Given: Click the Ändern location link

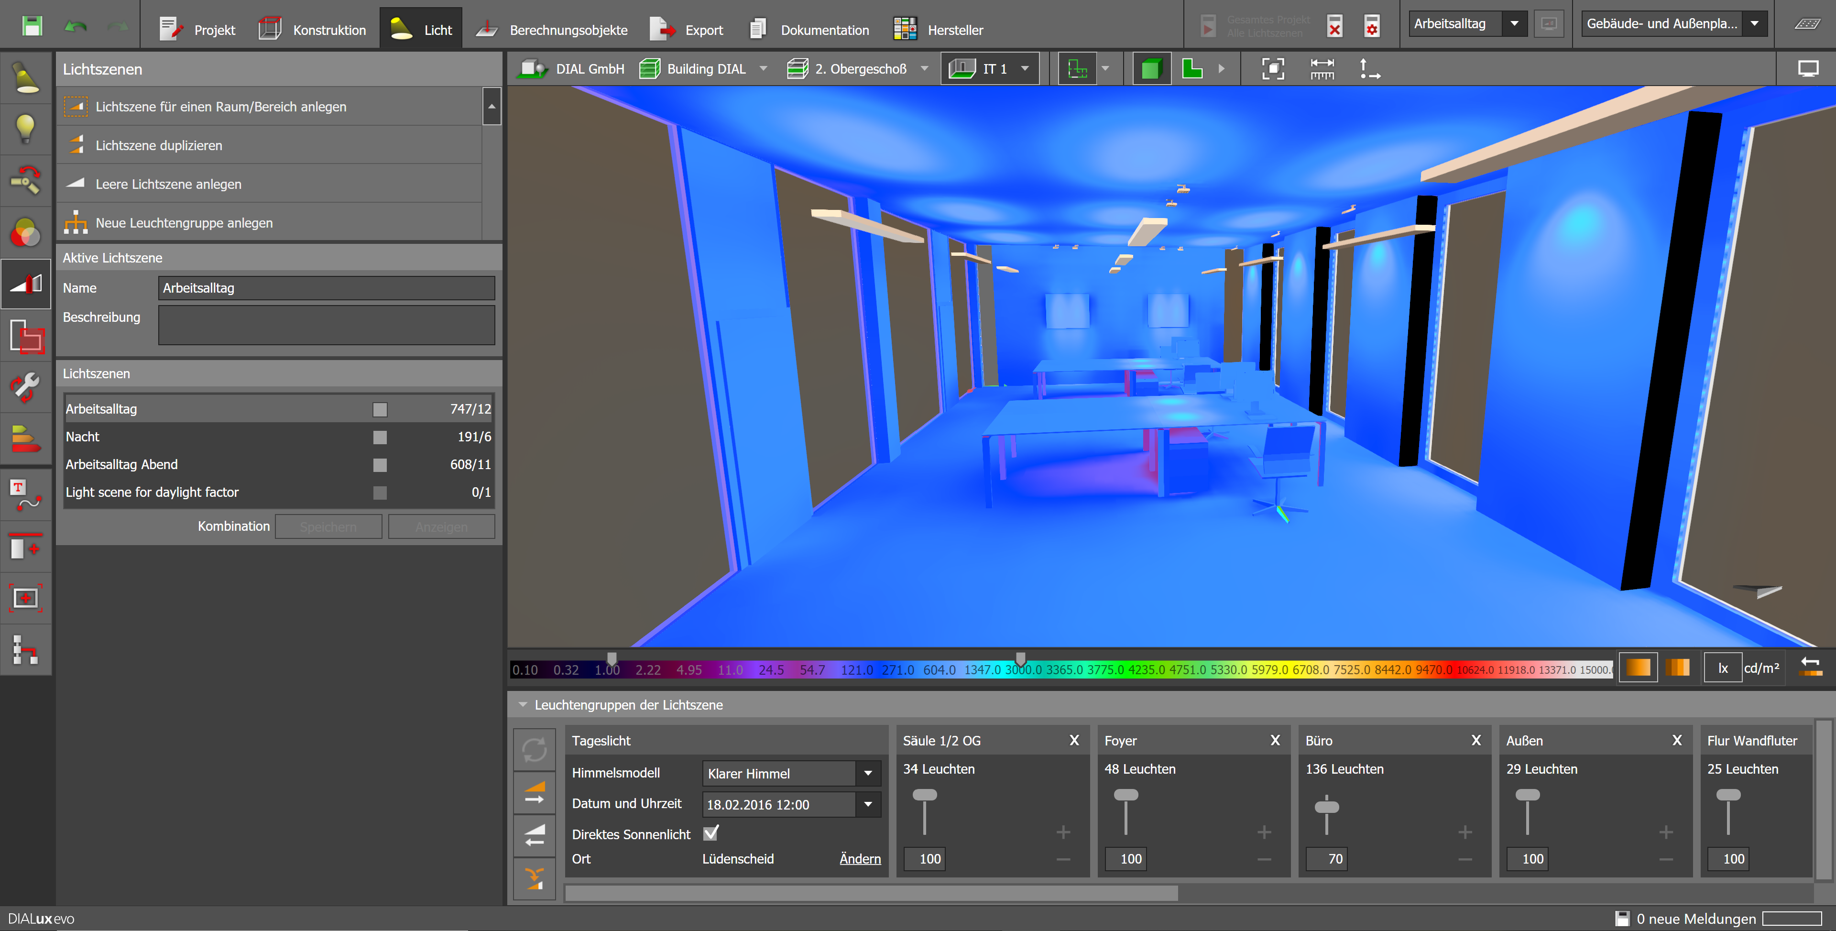Looking at the screenshot, I should 860,858.
